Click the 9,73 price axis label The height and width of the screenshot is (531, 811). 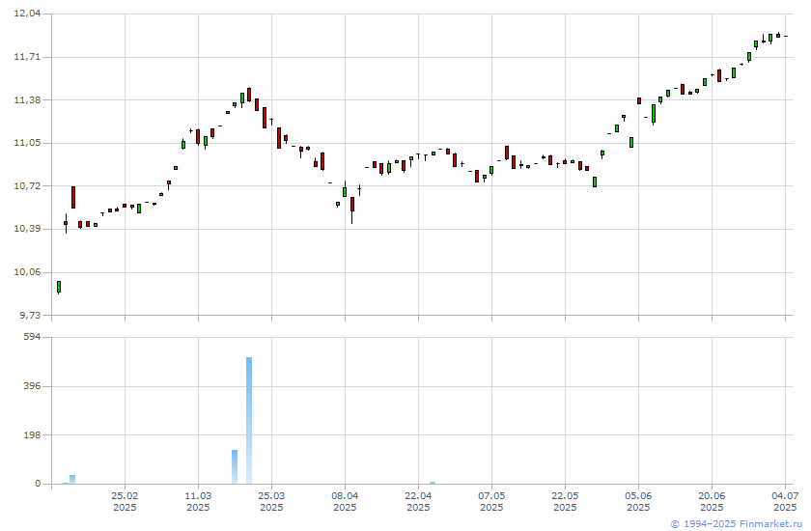29,315
